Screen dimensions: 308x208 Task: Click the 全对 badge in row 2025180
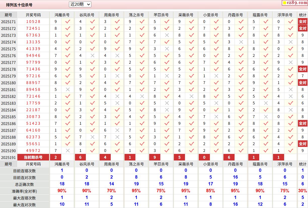303,83
